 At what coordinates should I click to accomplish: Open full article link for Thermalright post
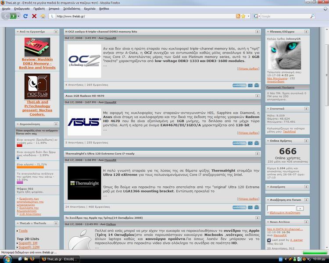[248, 199]
